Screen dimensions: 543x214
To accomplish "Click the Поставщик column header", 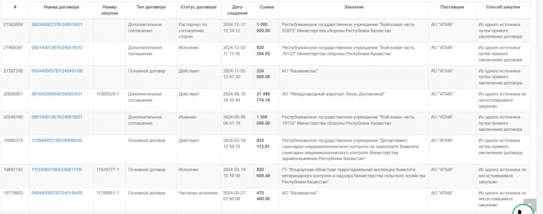I will [x=452, y=7].
